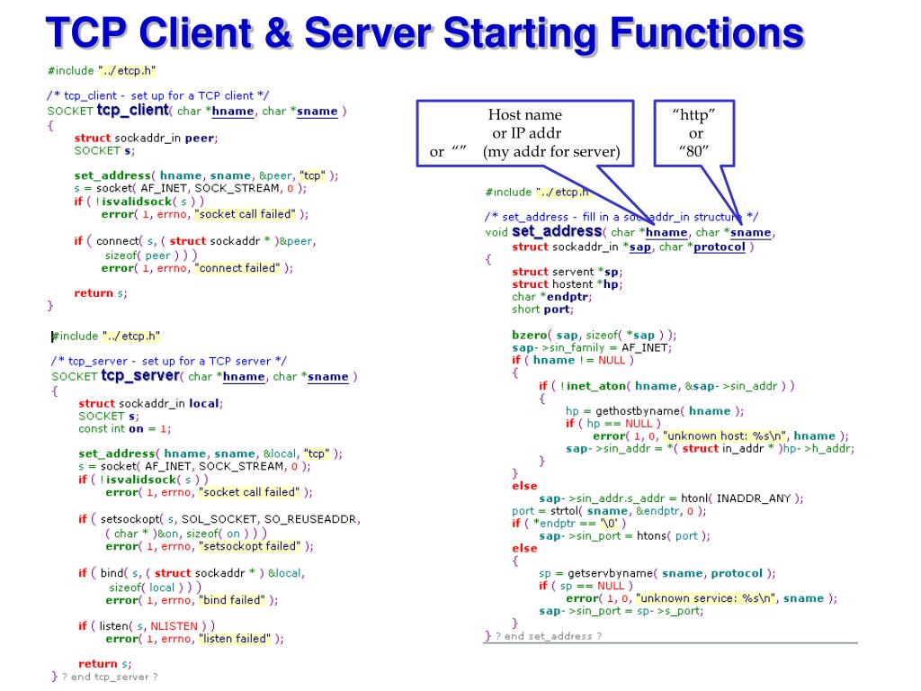This screenshot has width=921, height=691.
Task: Select the "connect failed" highlighted string
Action: (x=238, y=268)
